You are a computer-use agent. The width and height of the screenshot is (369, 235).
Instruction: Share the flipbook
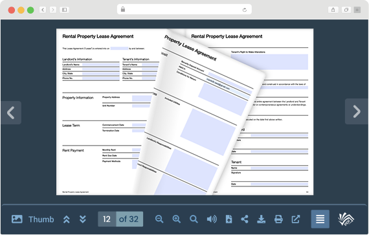[x=245, y=219]
